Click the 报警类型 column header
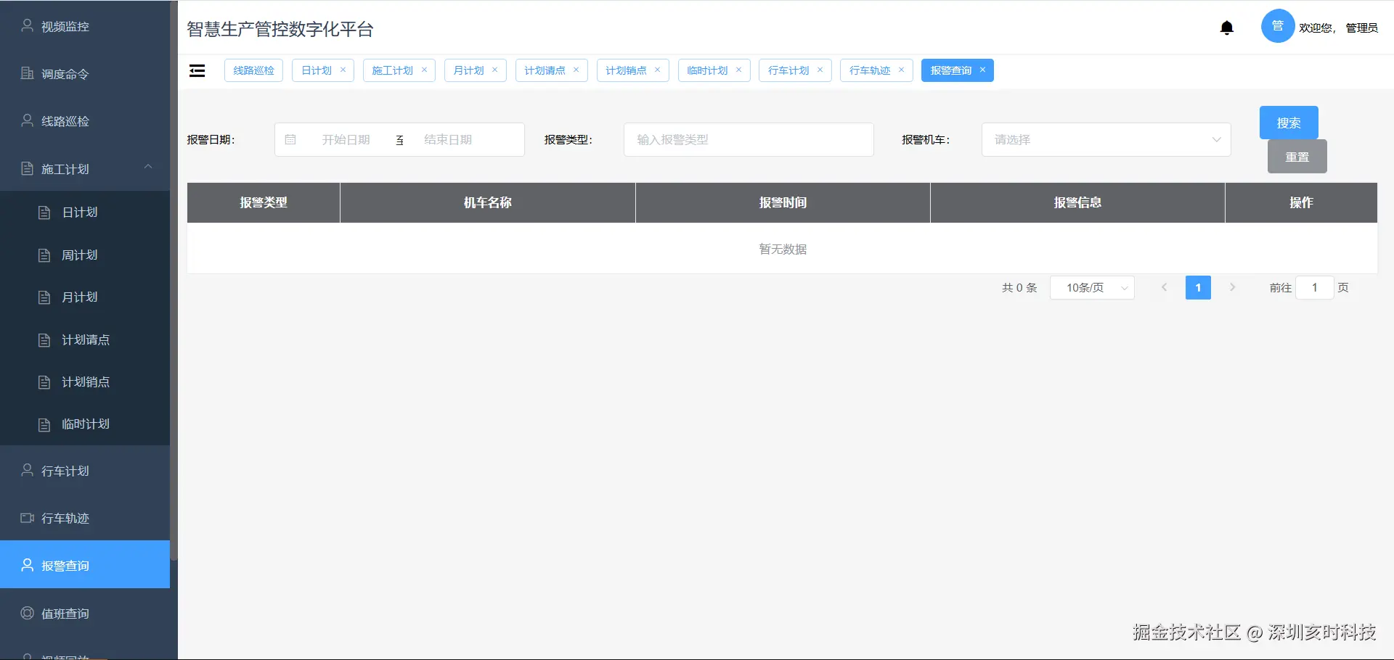Viewport: 1394px width, 660px height. coord(264,202)
